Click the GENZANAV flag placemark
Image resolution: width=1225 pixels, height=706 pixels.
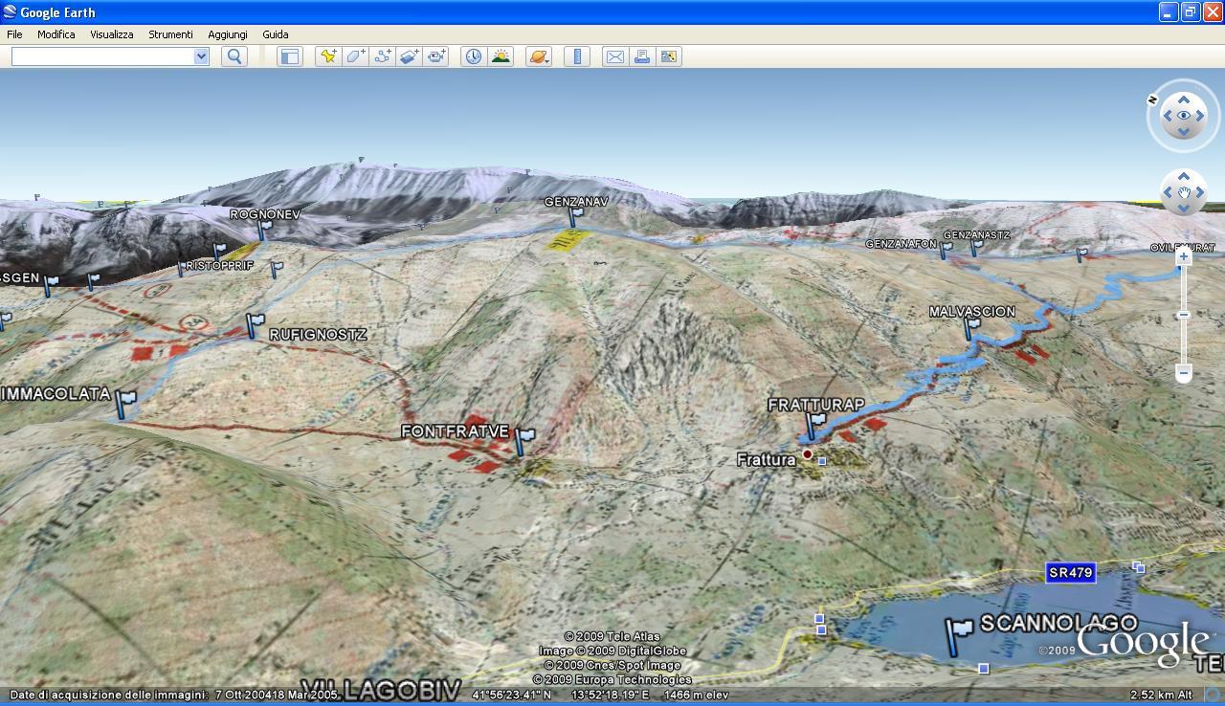(x=574, y=218)
